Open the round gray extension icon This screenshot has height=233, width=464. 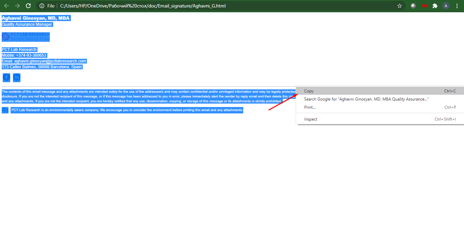(413, 6)
